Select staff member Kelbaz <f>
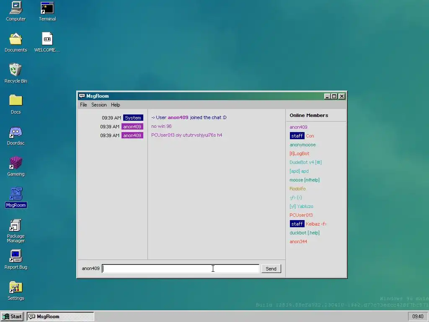This screenshot has width=429, height=322. 316,224
